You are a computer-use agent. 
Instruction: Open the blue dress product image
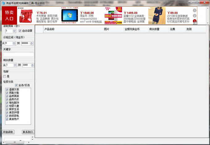coord(157,15)
